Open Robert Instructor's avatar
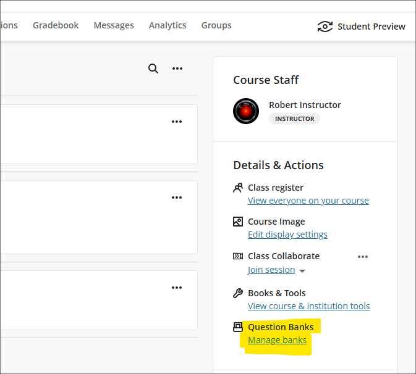Screen dimensions: 416x374 (246, 111)
